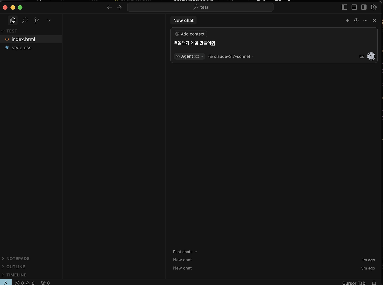The image size is (383, 285).
Task: Click Cursor Tab in status bar
Action: pyautogui.click(x=354, y=283)
